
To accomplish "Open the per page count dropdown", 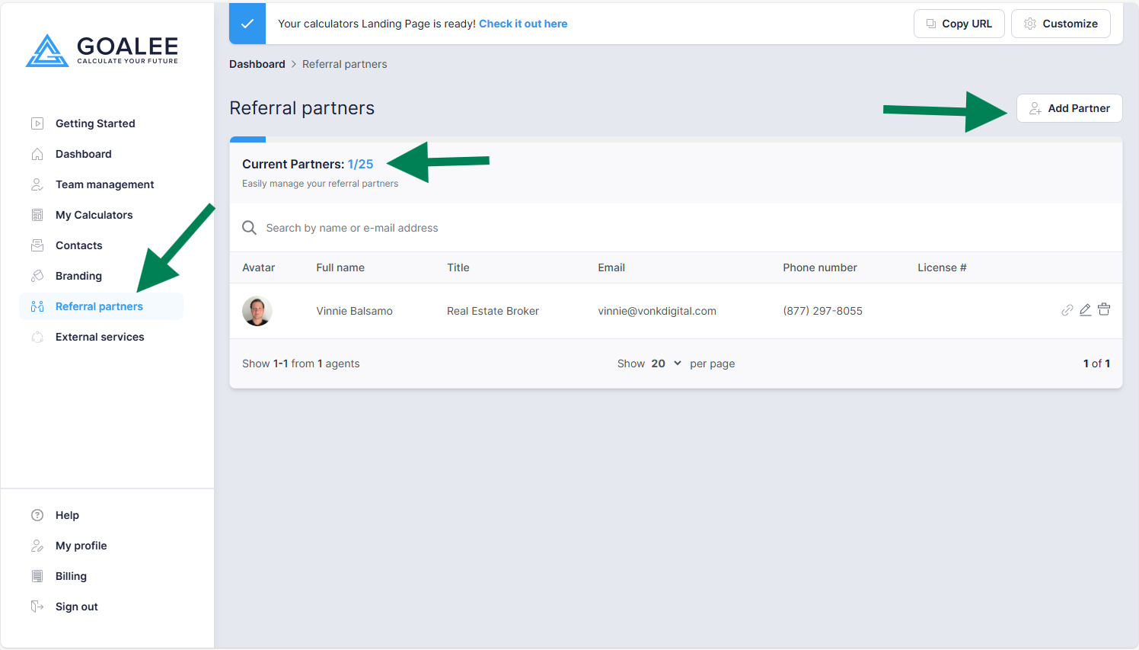I will point(666,363).
